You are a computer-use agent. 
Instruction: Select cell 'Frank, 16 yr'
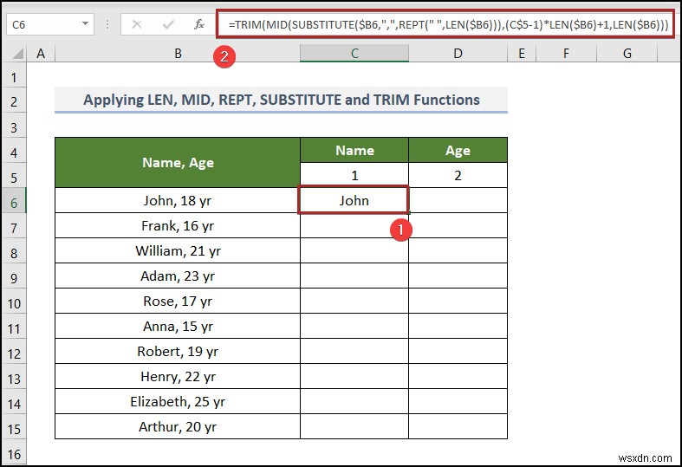178,225
